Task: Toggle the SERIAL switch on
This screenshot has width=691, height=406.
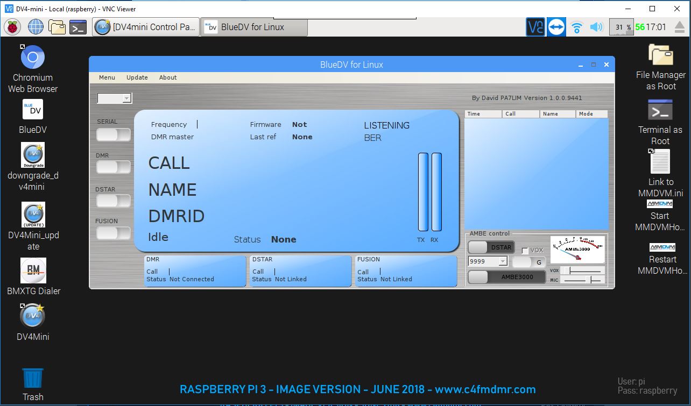Action: (x=114, y=134)
